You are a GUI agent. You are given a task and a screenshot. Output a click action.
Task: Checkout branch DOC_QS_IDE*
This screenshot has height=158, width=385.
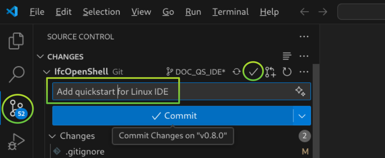[196, 72]
